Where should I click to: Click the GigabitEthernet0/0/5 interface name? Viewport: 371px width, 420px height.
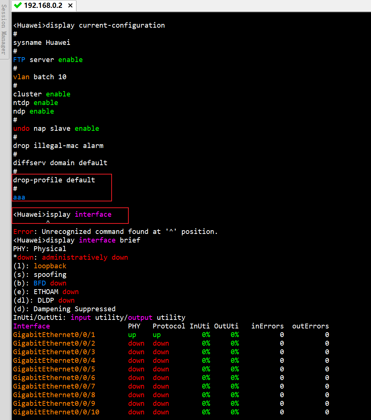54,369
